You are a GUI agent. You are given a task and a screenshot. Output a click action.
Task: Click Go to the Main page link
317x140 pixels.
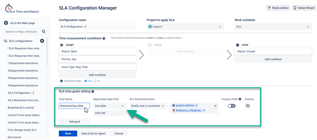(x=23, y=23)
